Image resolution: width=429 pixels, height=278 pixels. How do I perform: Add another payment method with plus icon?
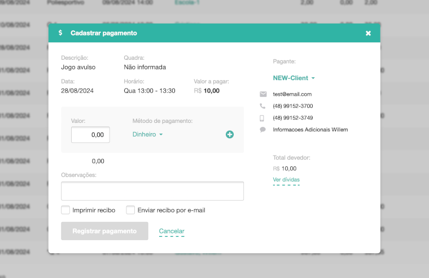(230, 135)
